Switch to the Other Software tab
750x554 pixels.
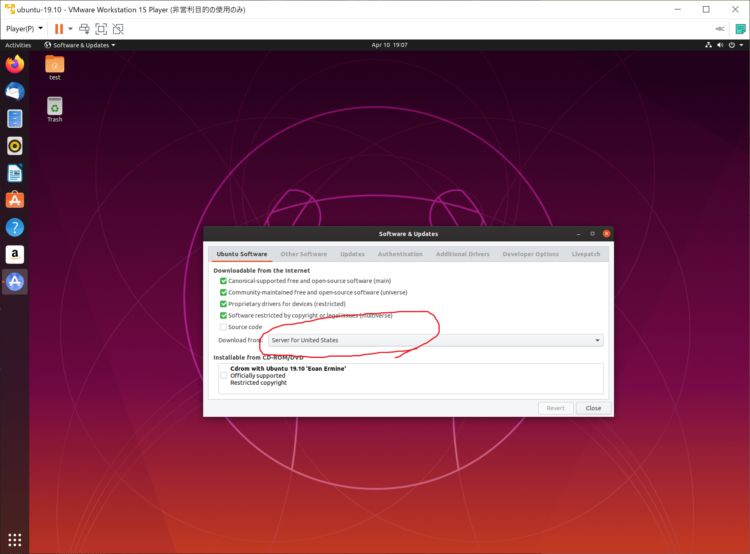304,254
